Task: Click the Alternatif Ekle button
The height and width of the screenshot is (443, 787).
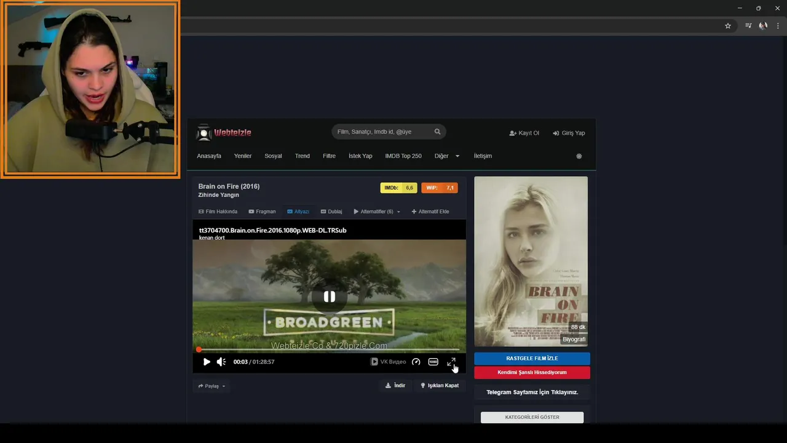Action: tap(430, 212)
